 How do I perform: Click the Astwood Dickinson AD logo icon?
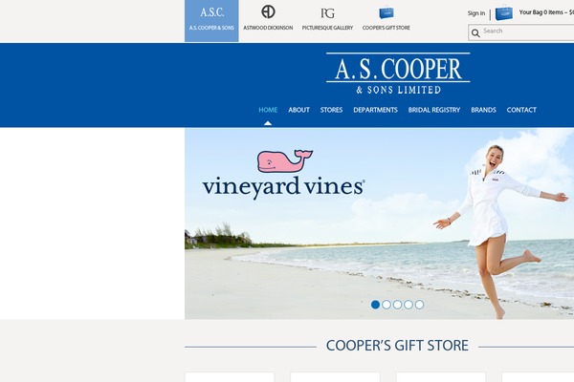(x=268, y=11)
